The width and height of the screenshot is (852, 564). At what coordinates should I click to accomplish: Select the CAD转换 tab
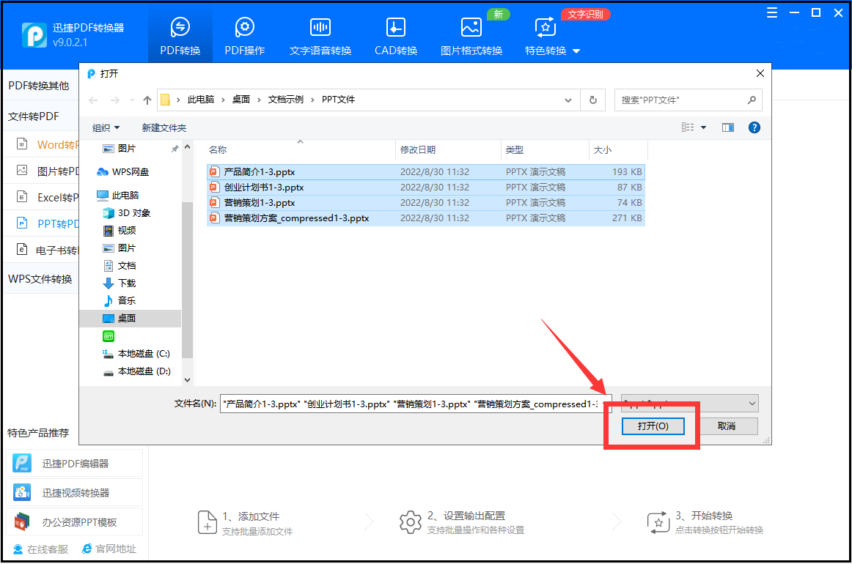coord(396,37)
